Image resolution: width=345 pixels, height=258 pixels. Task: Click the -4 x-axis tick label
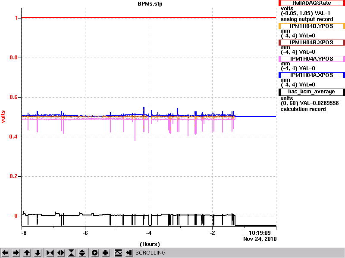click(x=149, y=233)
